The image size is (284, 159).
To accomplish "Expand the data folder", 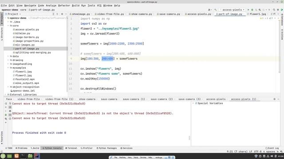I will (x=8, y=56).
